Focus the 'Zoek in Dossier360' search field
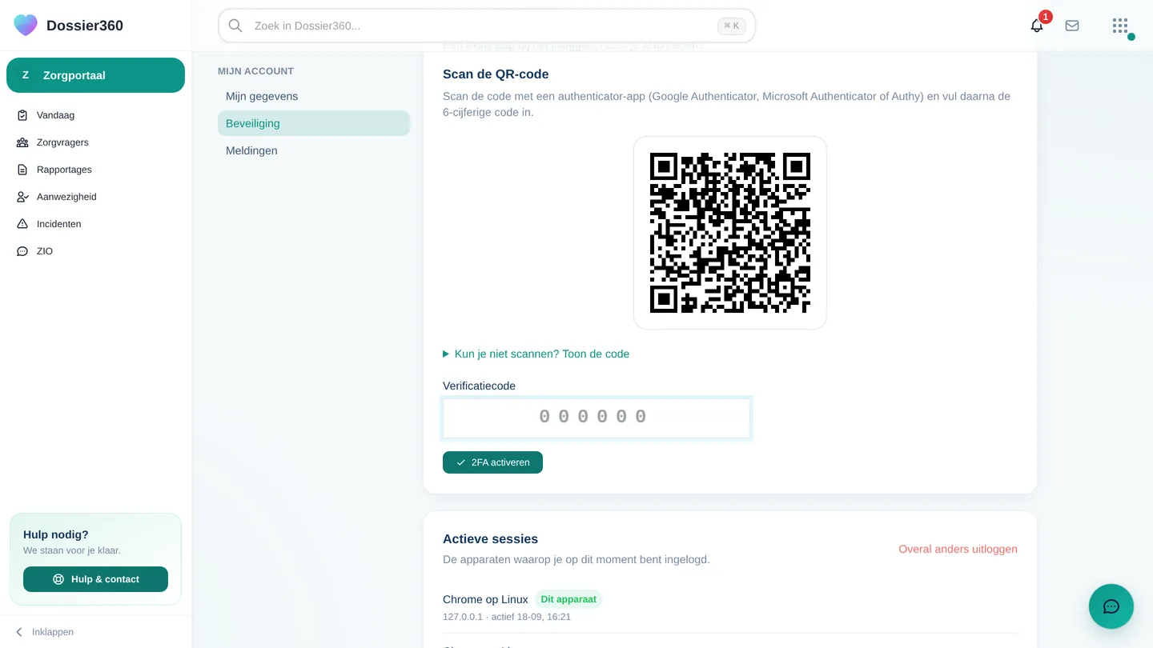 click(487, 26)
